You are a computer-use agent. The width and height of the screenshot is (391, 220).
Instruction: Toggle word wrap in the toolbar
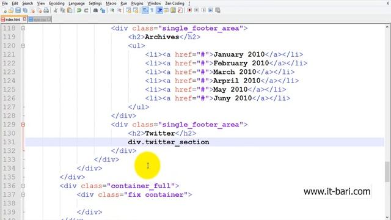pos(145,10)
